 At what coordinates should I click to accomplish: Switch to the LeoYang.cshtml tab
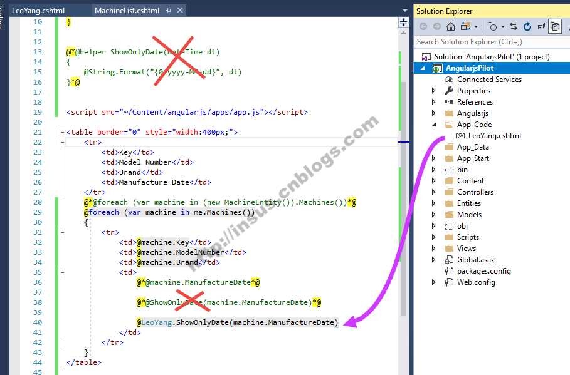pos(38,11)
